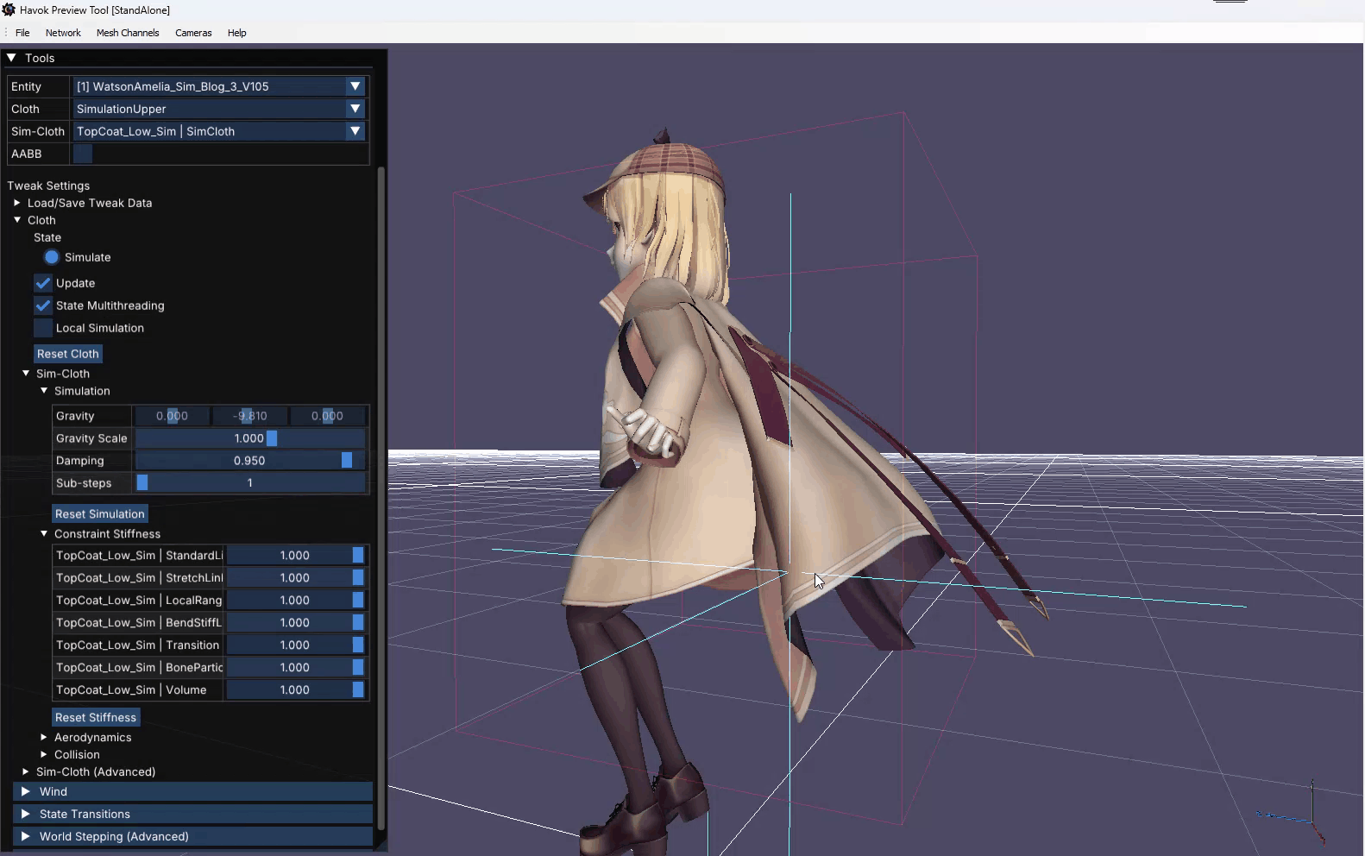Expand the Collision section
Screen dimensions: 1365x856
tap(44, 754)
